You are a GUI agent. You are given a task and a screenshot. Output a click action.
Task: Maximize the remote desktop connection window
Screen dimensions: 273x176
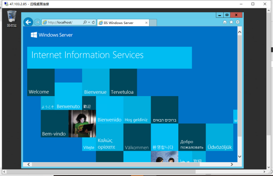[253, 4]
